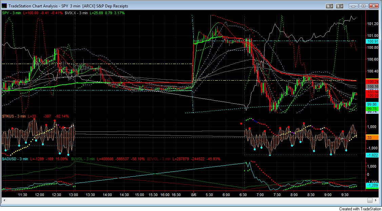Minimize the Chart Analysis window
The image size is (382, 211).
pos(354,6)
